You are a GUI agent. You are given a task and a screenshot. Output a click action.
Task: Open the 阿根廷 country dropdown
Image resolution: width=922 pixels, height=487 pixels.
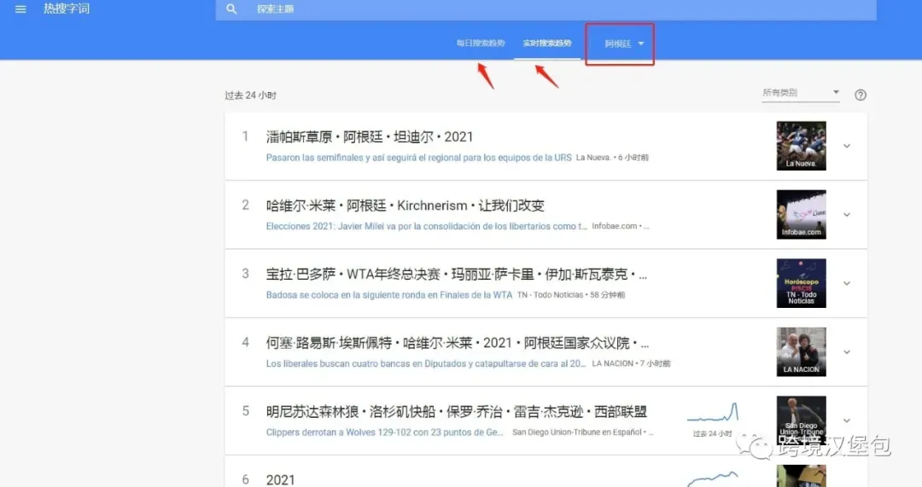click(624, 43)
